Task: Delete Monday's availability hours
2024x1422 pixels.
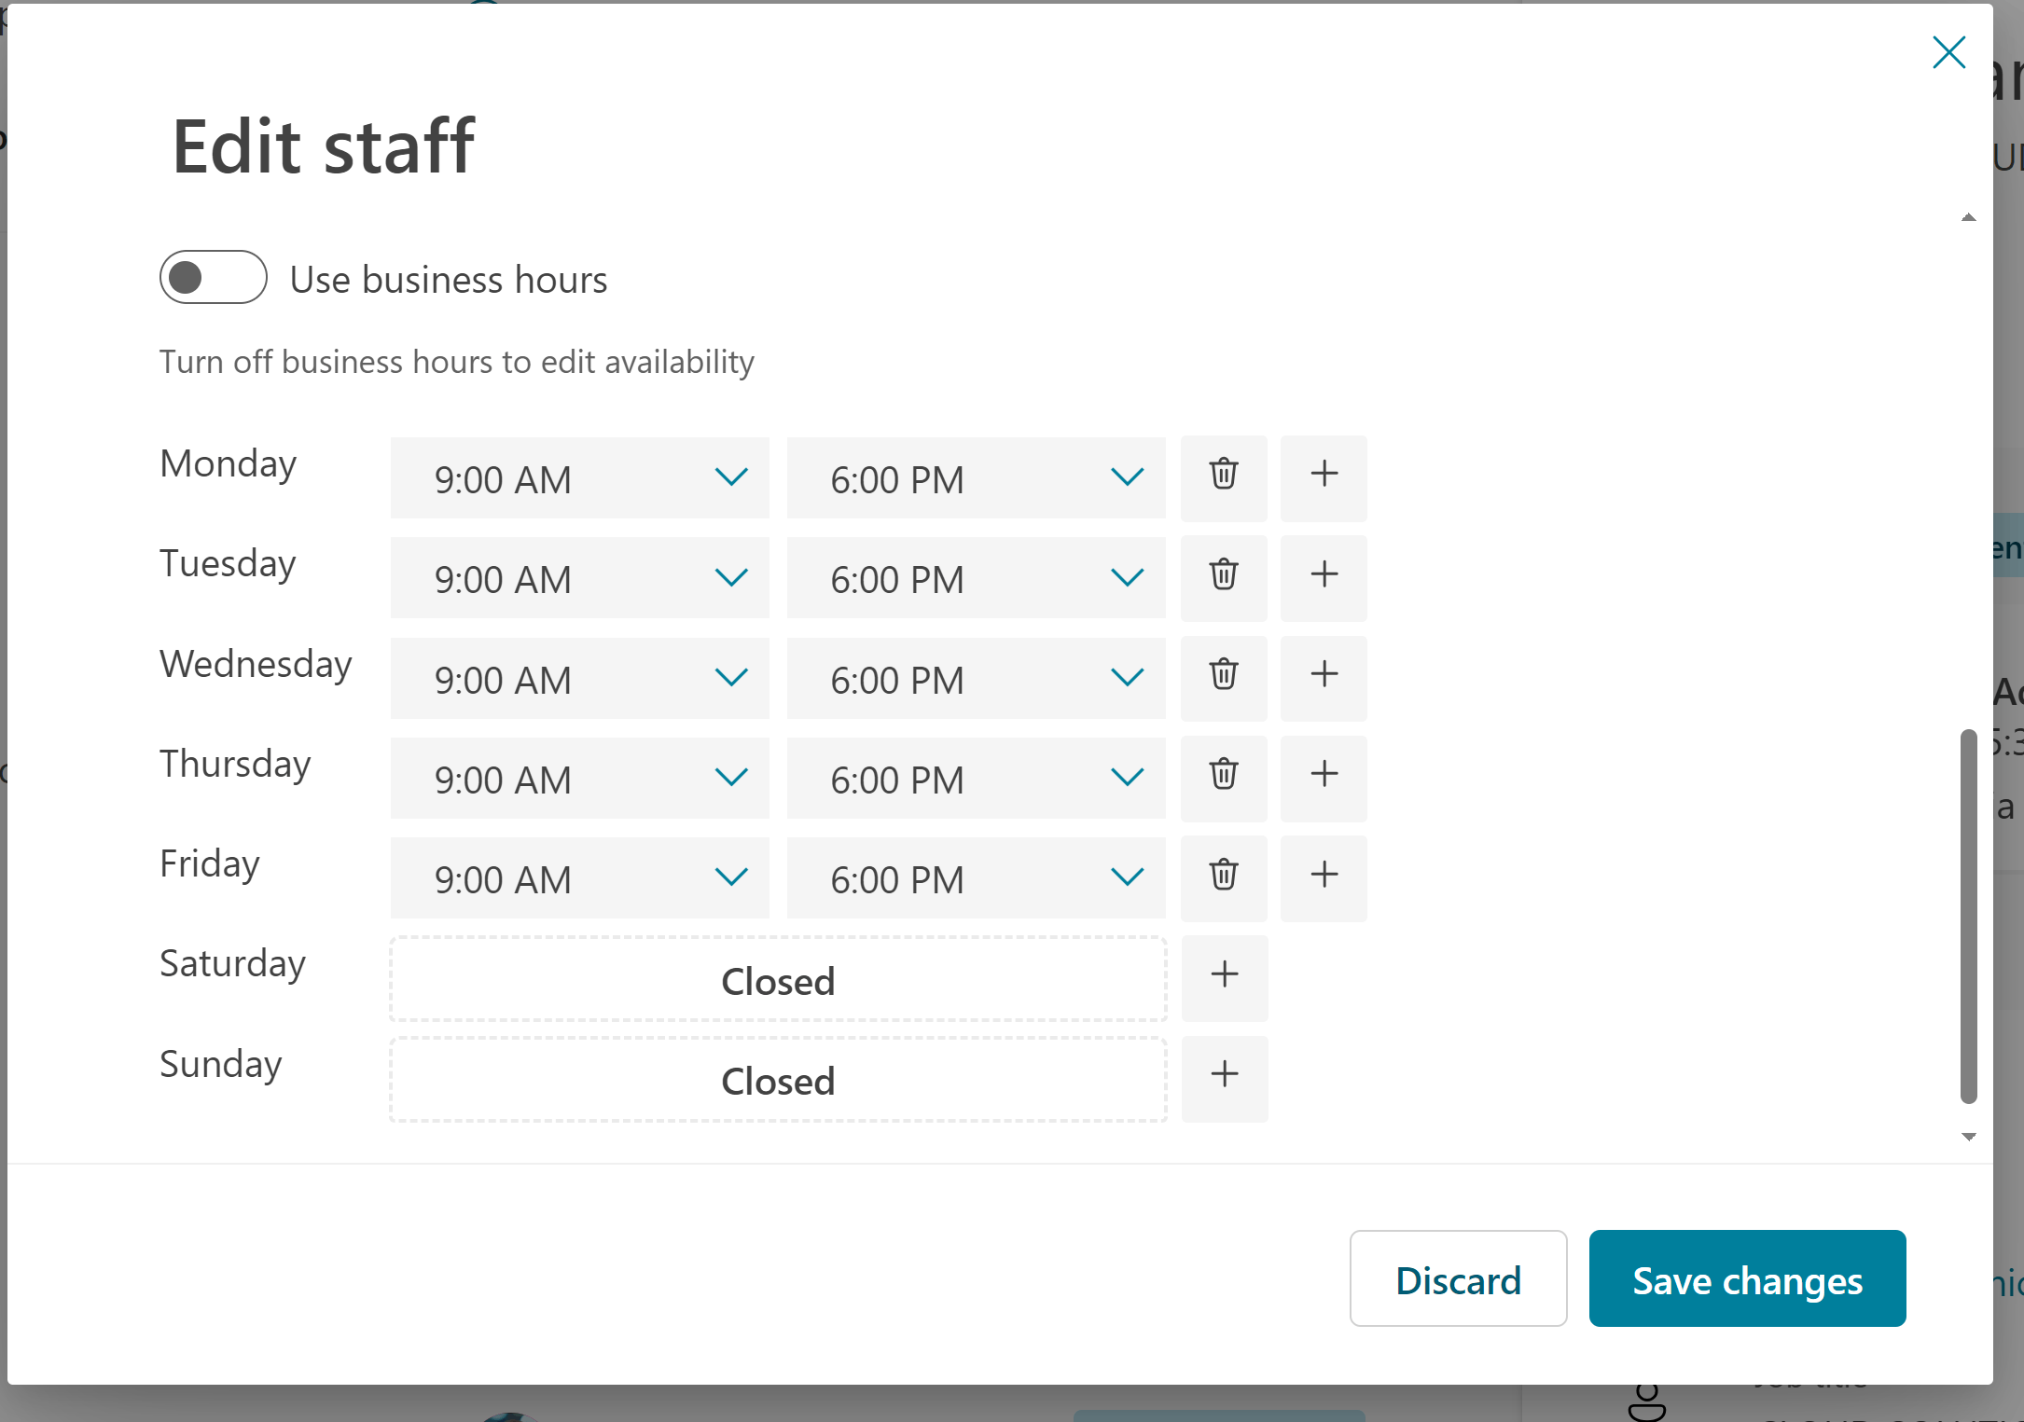Action: (x=1224, y=477)
